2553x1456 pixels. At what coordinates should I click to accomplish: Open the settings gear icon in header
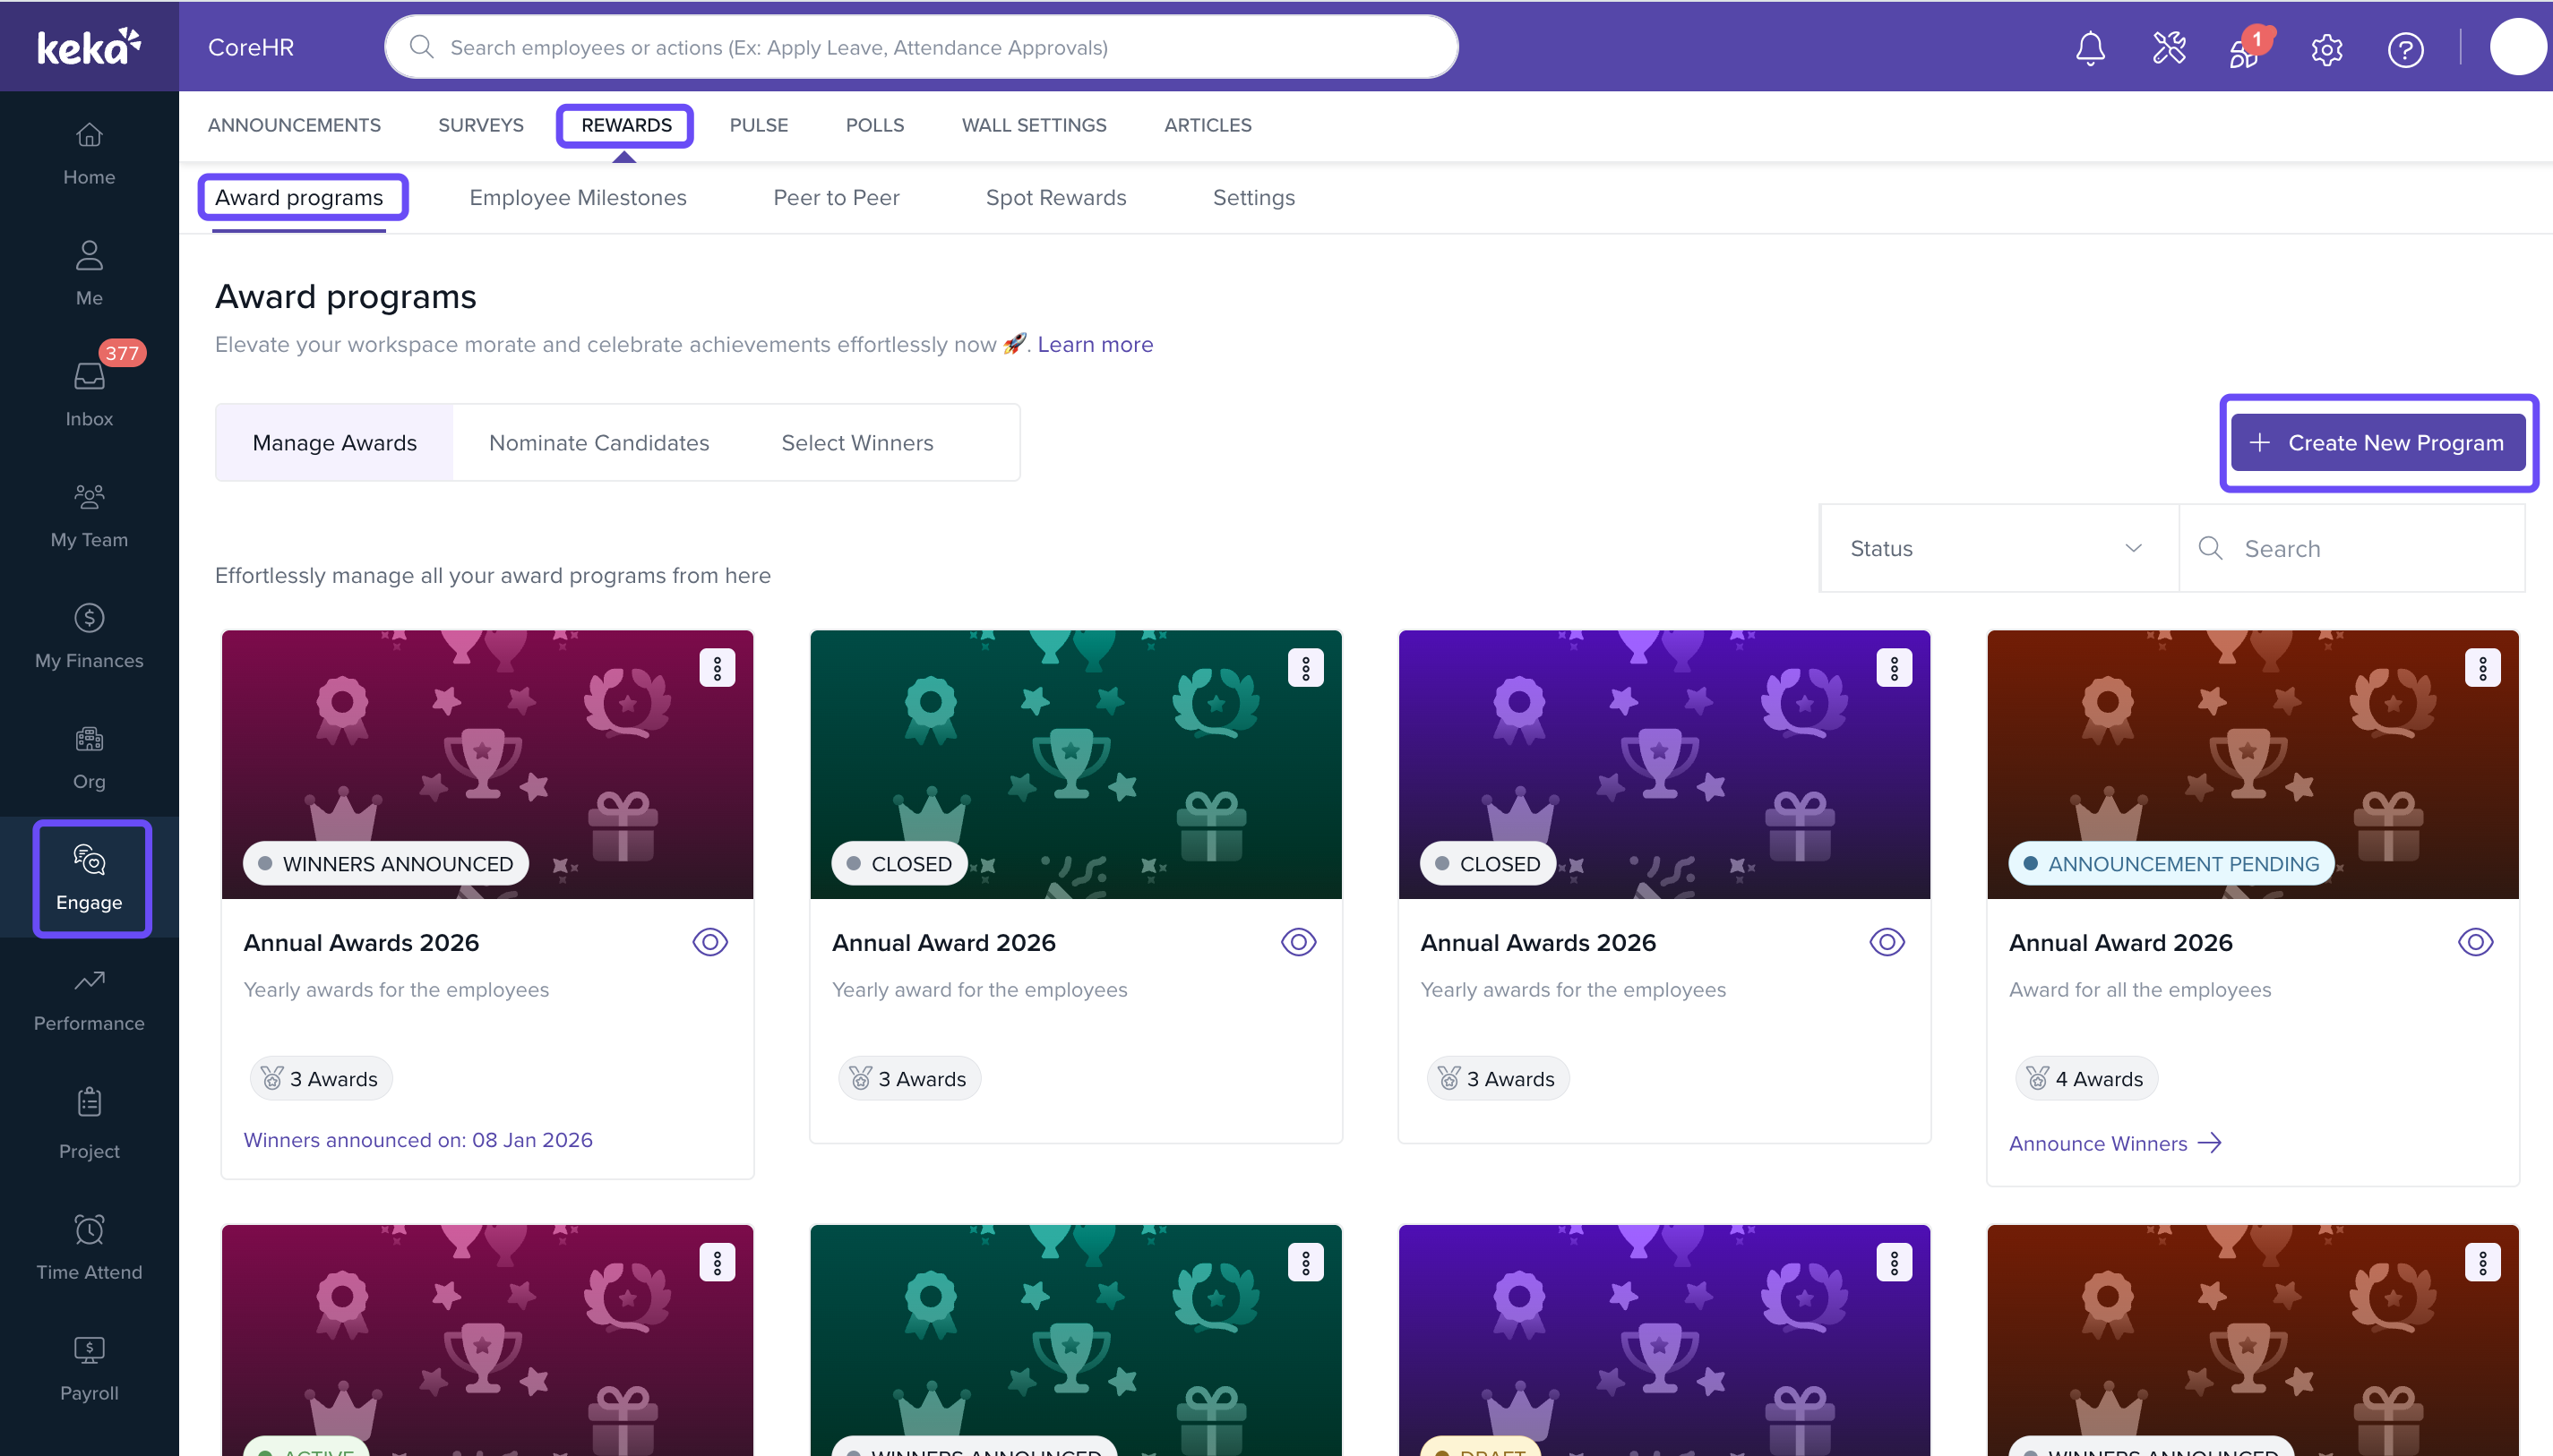point(2325,49)
